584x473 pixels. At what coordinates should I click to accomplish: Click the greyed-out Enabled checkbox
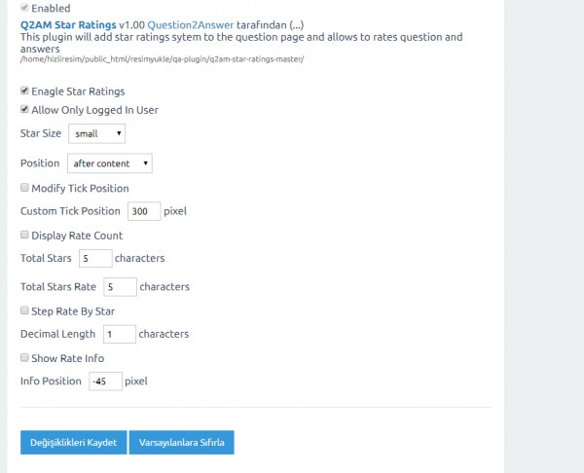coord(24,8)
